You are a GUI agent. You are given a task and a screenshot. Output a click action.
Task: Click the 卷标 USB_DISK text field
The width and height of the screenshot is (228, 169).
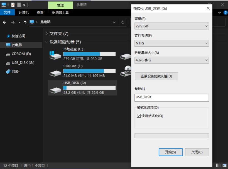(171, 97)
